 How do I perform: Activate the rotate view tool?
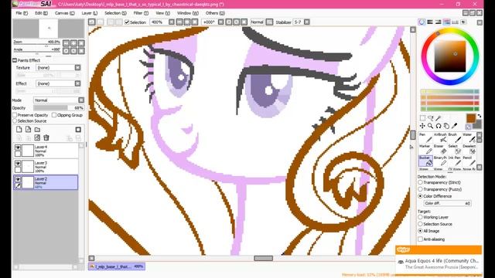[439, 126]
